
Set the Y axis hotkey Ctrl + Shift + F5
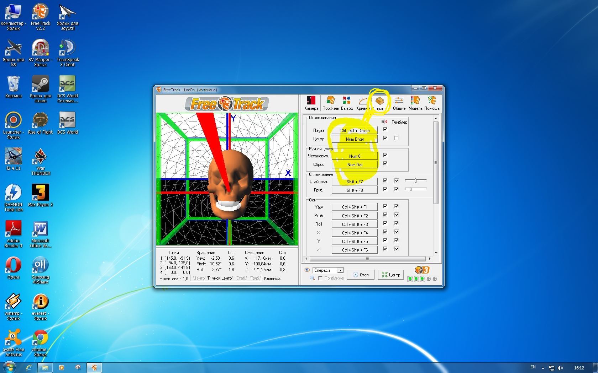tap(355, 242)
